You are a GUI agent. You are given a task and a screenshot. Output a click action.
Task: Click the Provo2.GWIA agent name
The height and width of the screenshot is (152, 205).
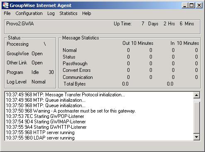click(x=20, y=24)
